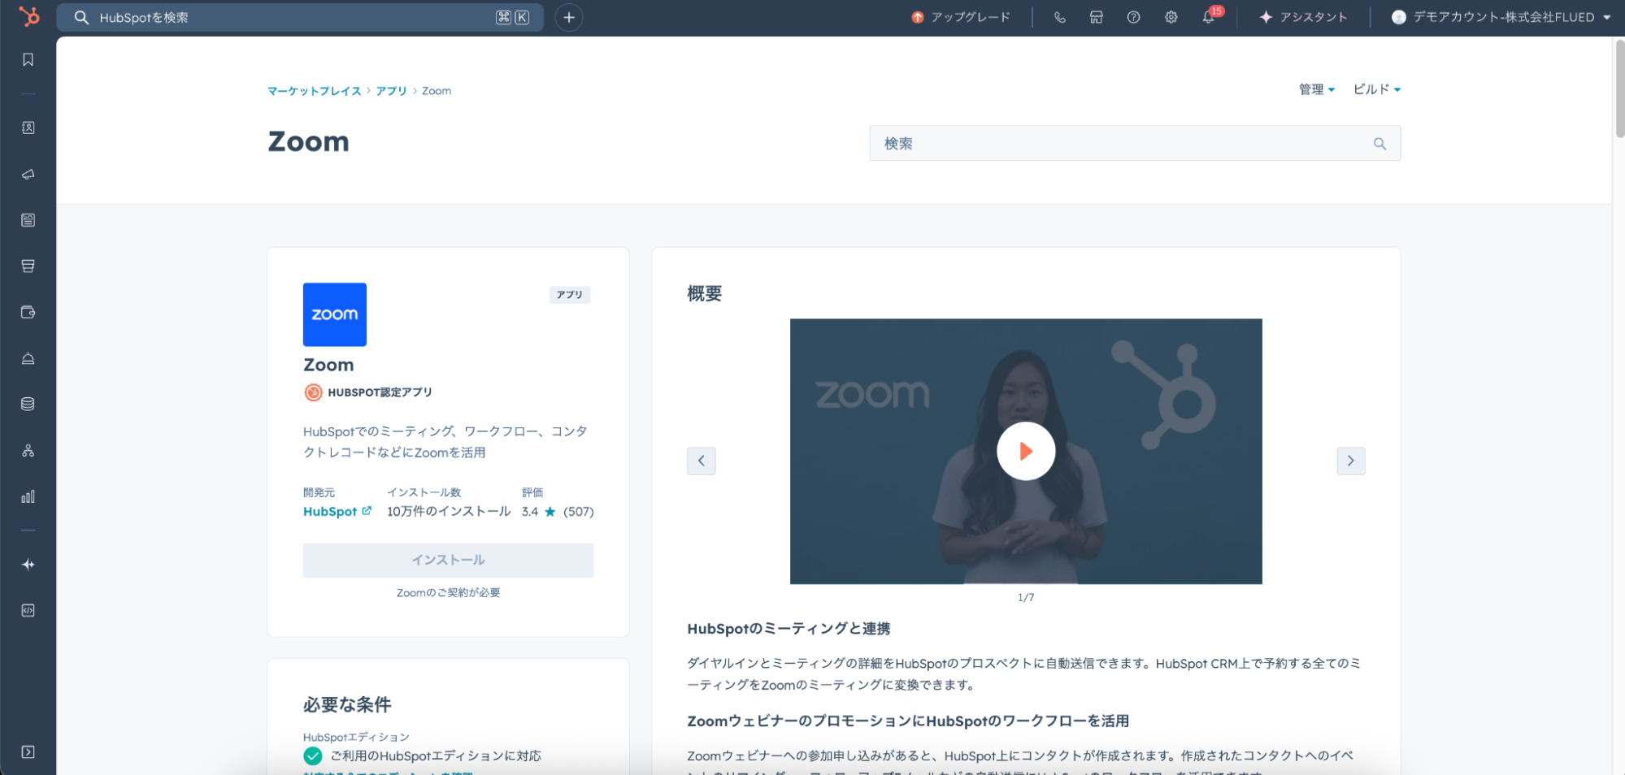Viewport: 1625px width, 775px height.
Task: Click the インストール button
Action: click(448, 561)
